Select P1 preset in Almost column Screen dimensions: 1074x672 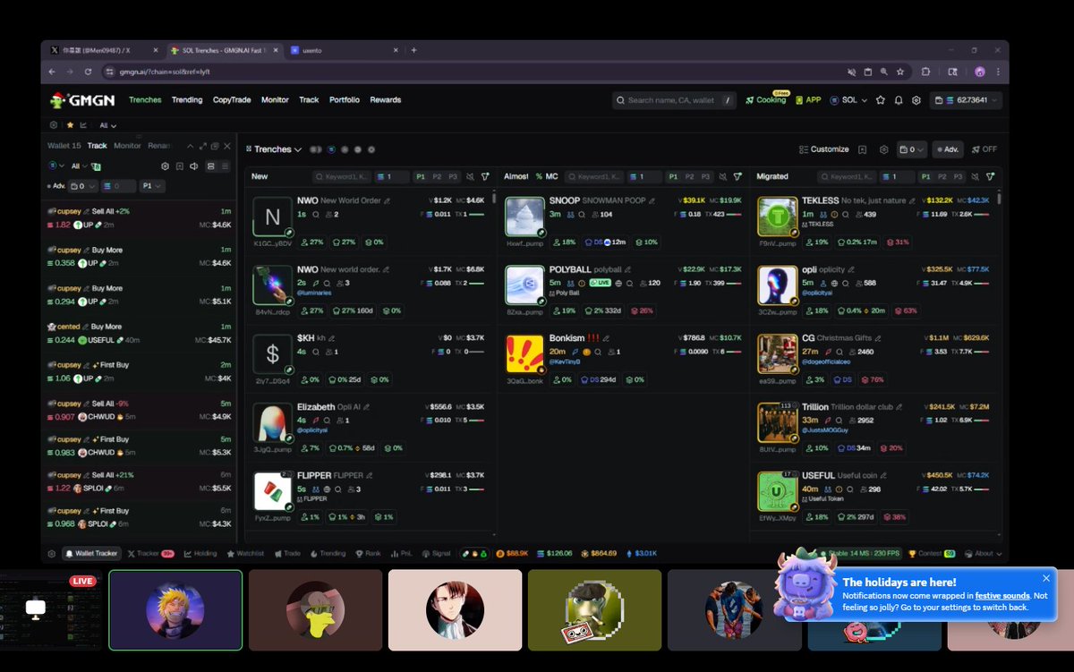(x=673, y=177)
